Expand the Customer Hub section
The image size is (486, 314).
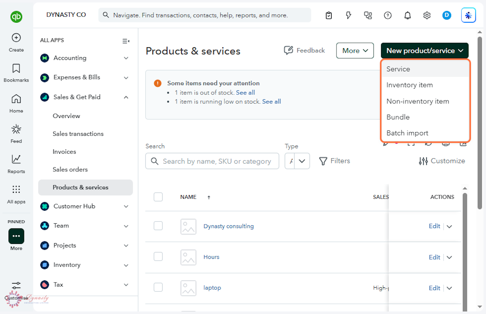tap(126, 206)
